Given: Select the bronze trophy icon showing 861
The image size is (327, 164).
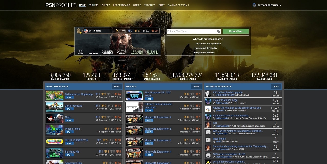Looking at the screenshot, I should [153, 31].
